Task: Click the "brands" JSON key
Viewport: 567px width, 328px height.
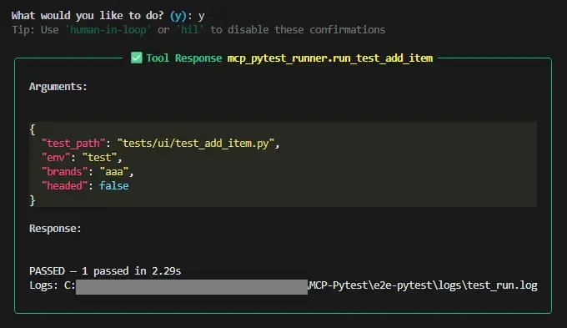Action: coord(64,172)
